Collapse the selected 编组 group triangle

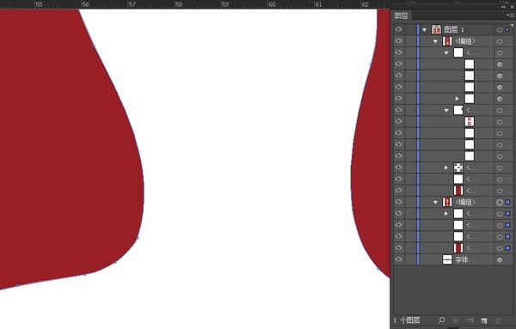435,203
